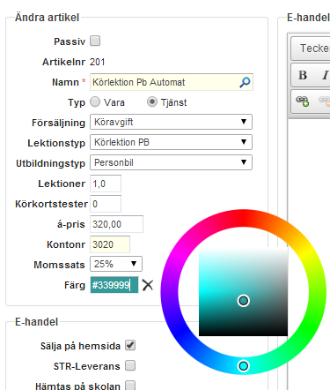
Task: Enable the Passiv checkbox
Action: (x=95, y=41)
